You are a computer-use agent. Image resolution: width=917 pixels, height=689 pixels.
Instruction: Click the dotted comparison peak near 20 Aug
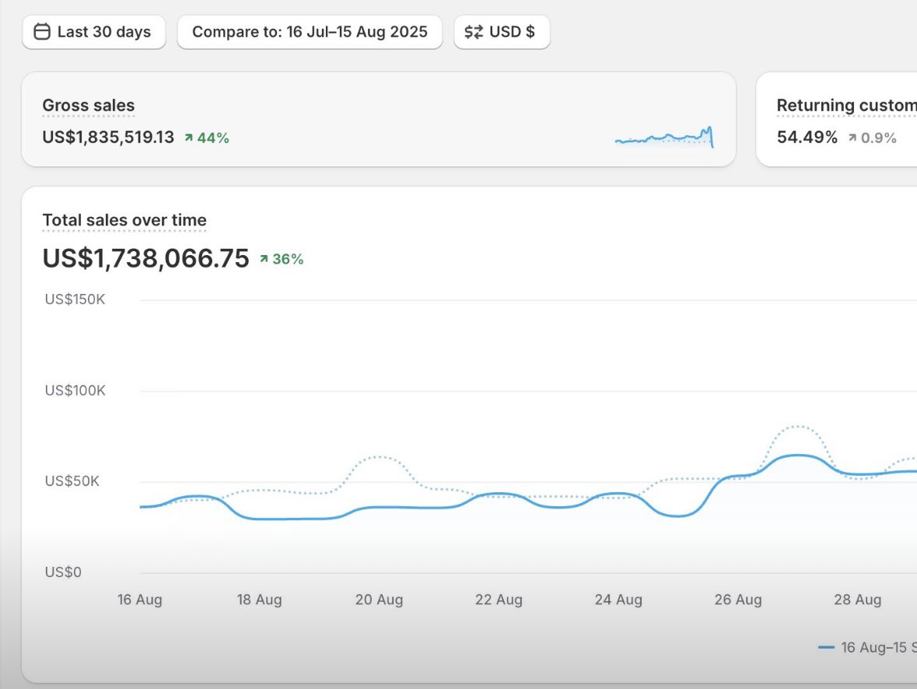[379, 456]
